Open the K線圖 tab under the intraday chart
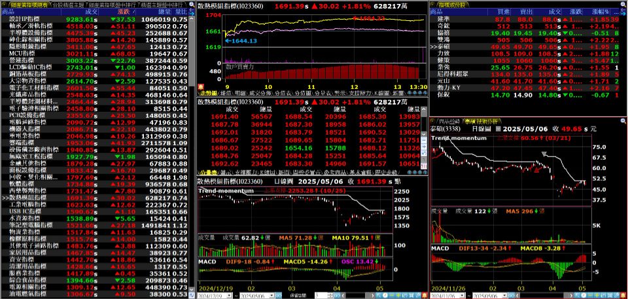The width and height of the screenshot is (628, 299). click(x=382, y=93)
